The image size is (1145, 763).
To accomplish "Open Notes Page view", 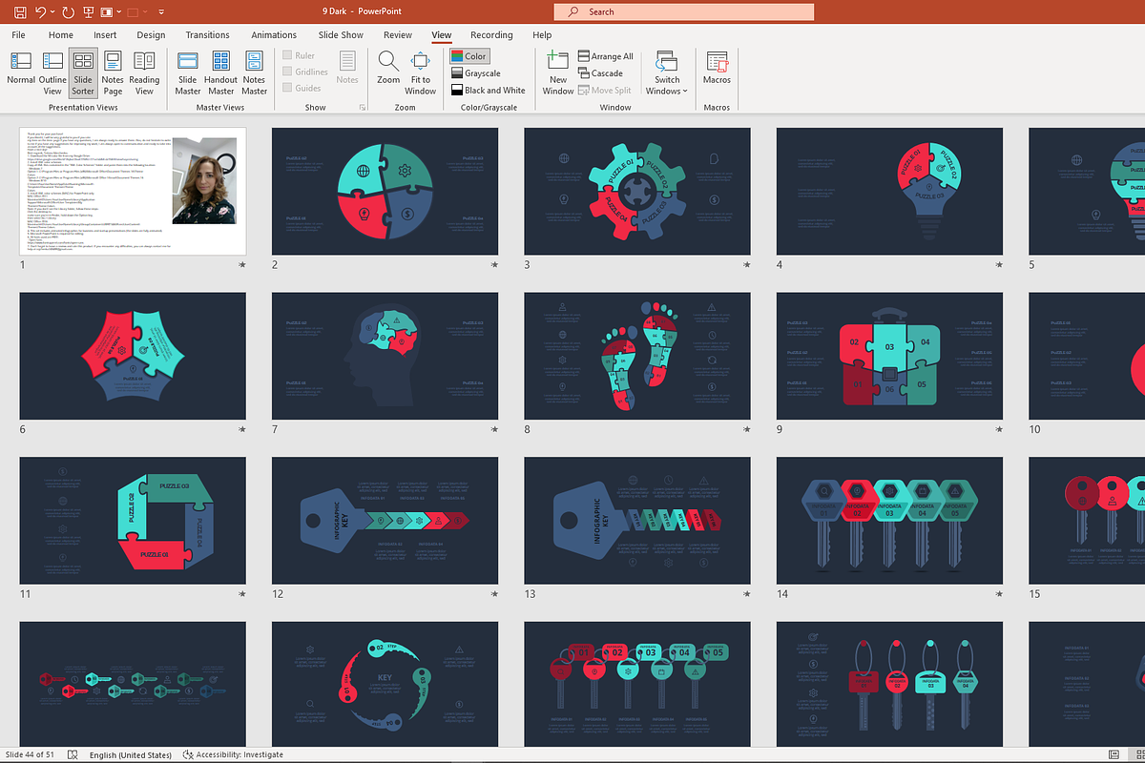I will point(113,72).
